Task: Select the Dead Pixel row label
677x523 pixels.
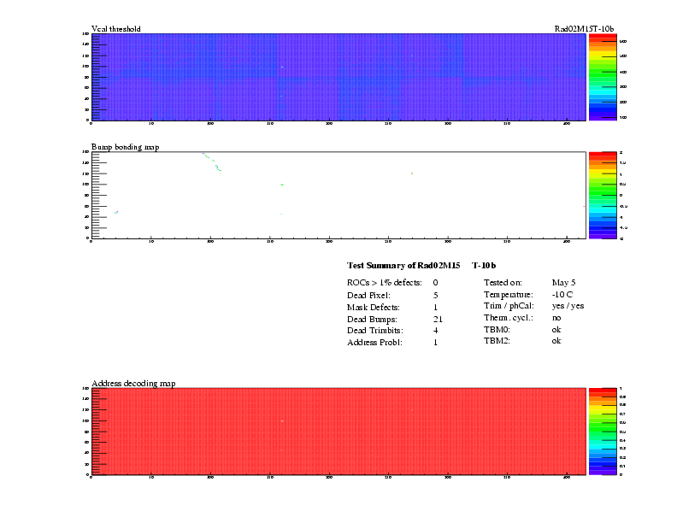Action: tap(368, 295)
